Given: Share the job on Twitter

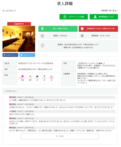Looking at the screenshot, I should coord(27,55).
